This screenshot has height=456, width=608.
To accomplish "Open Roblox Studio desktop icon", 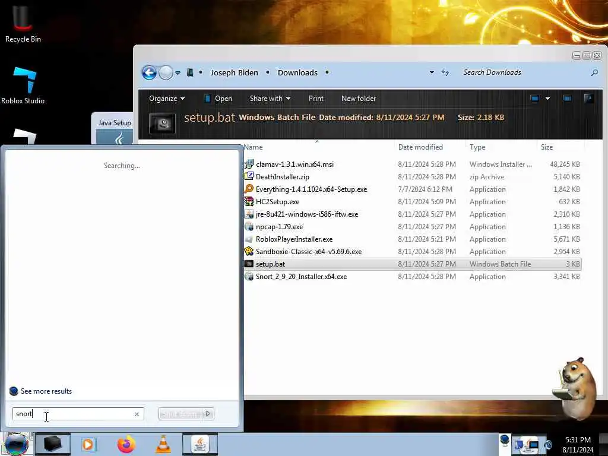I will tap(23, 85).
